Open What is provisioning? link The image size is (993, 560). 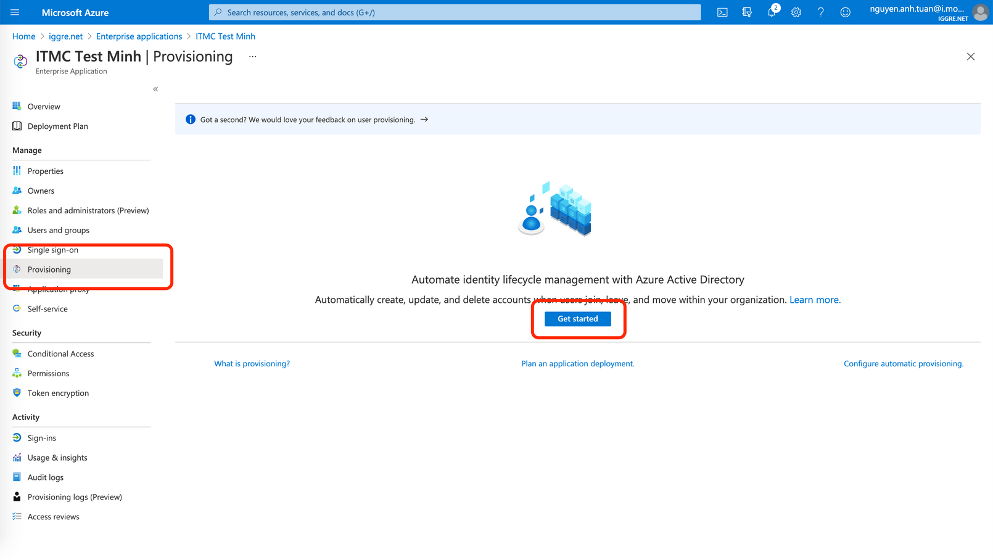pyautogui.click(x=252, y=364)
